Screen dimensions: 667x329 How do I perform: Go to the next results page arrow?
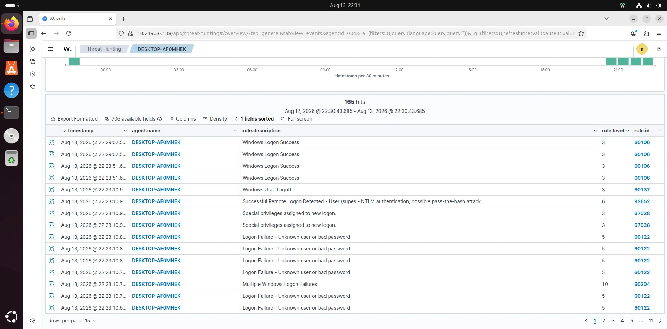(660, 321)
